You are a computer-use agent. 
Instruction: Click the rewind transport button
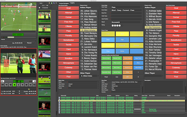coord(6,85)
